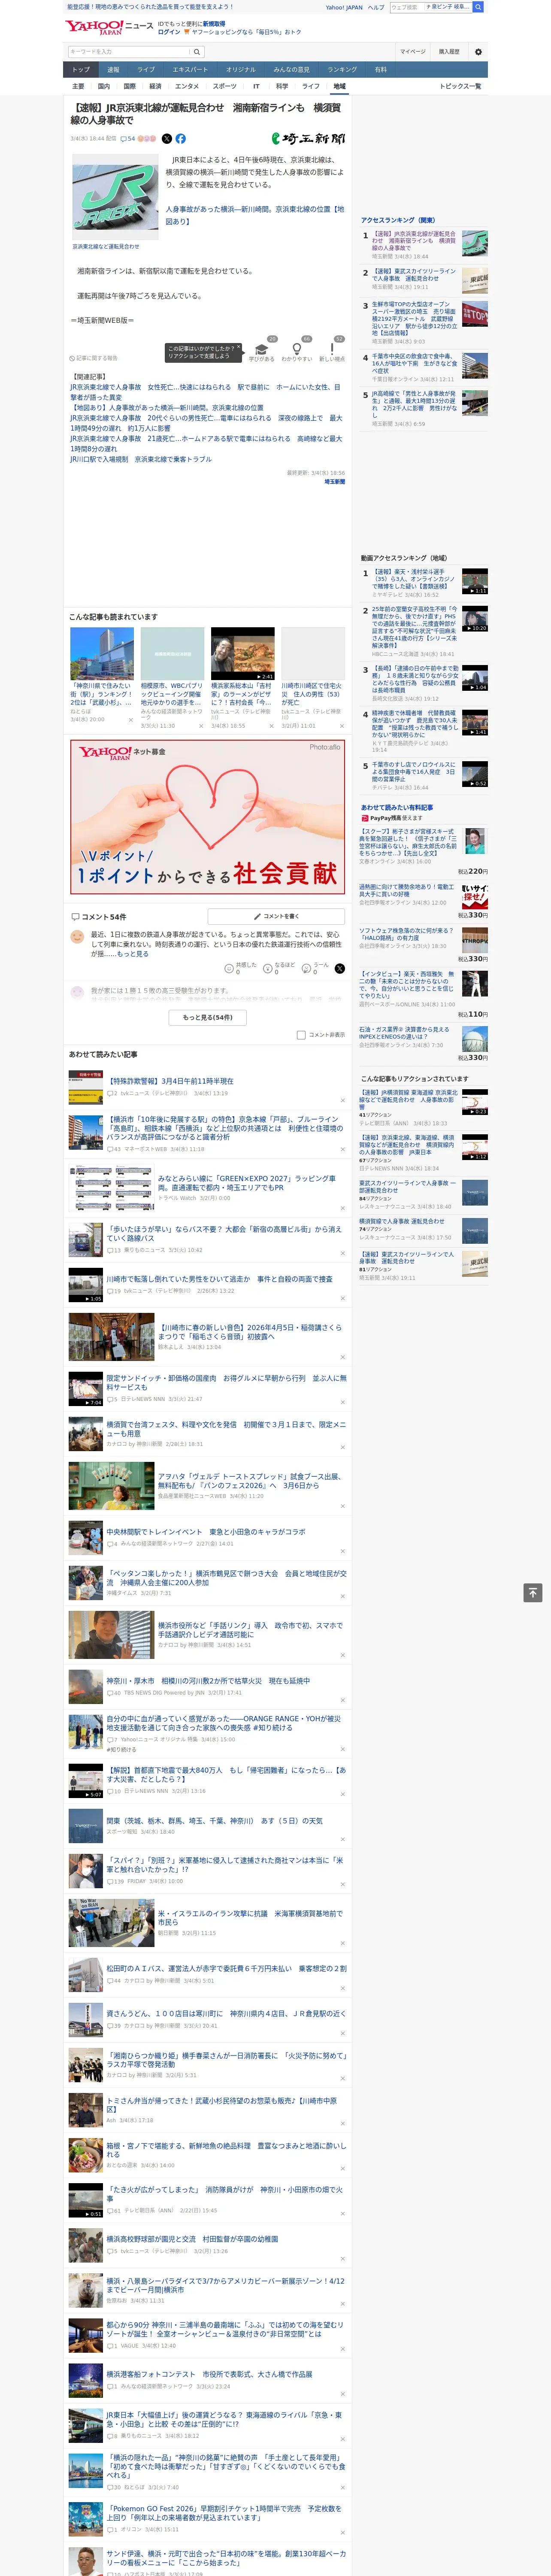React with わかりやすい lightbulb icon
The height and width of the screenshot is (2576, 551).
pos(297,349)
